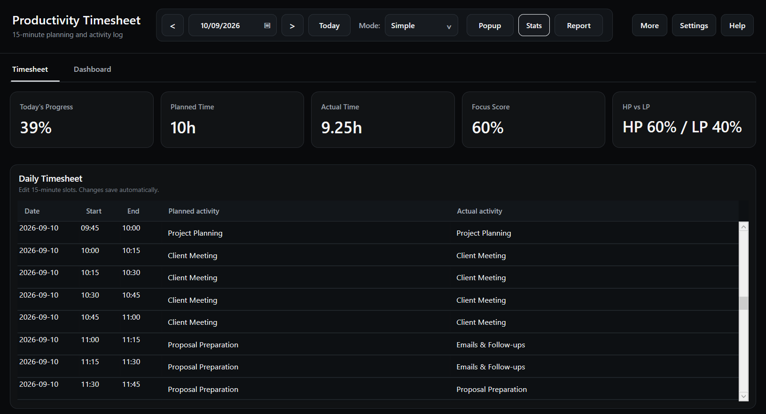Viewport: 766px width, 414px height.
Task: Jump to Today
Action: [x=329, y=25]
